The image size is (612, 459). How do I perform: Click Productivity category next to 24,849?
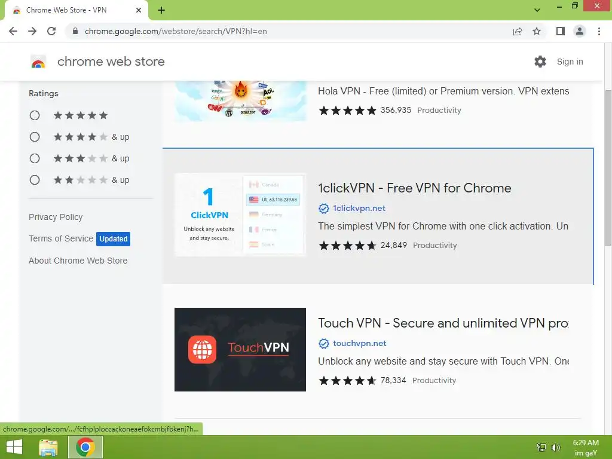pos(435,246)
